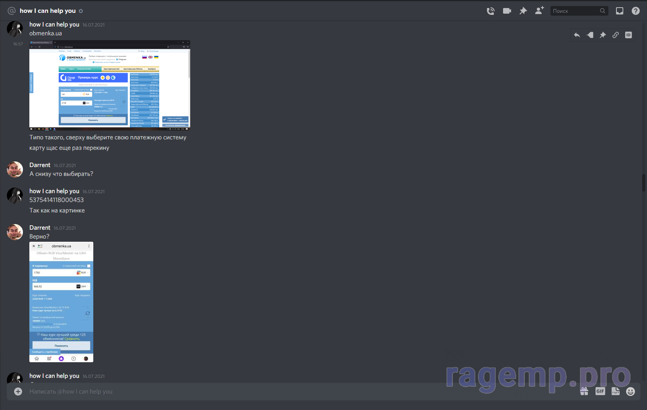
Task: Click the message 'Так как на картинке'
Action: click(57, 210)
